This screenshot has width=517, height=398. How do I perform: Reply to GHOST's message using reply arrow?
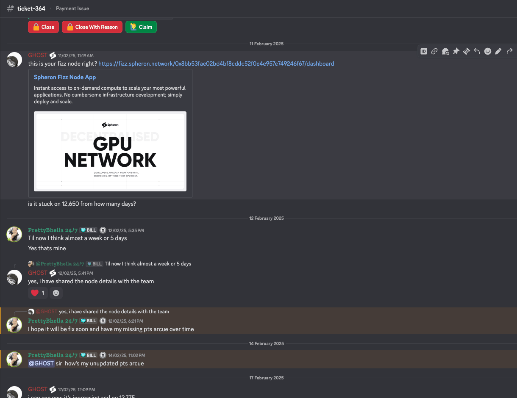click(x=477, y=51)
